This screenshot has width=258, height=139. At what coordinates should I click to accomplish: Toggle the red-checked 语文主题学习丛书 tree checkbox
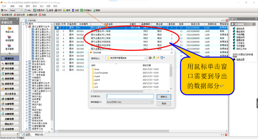30,26
